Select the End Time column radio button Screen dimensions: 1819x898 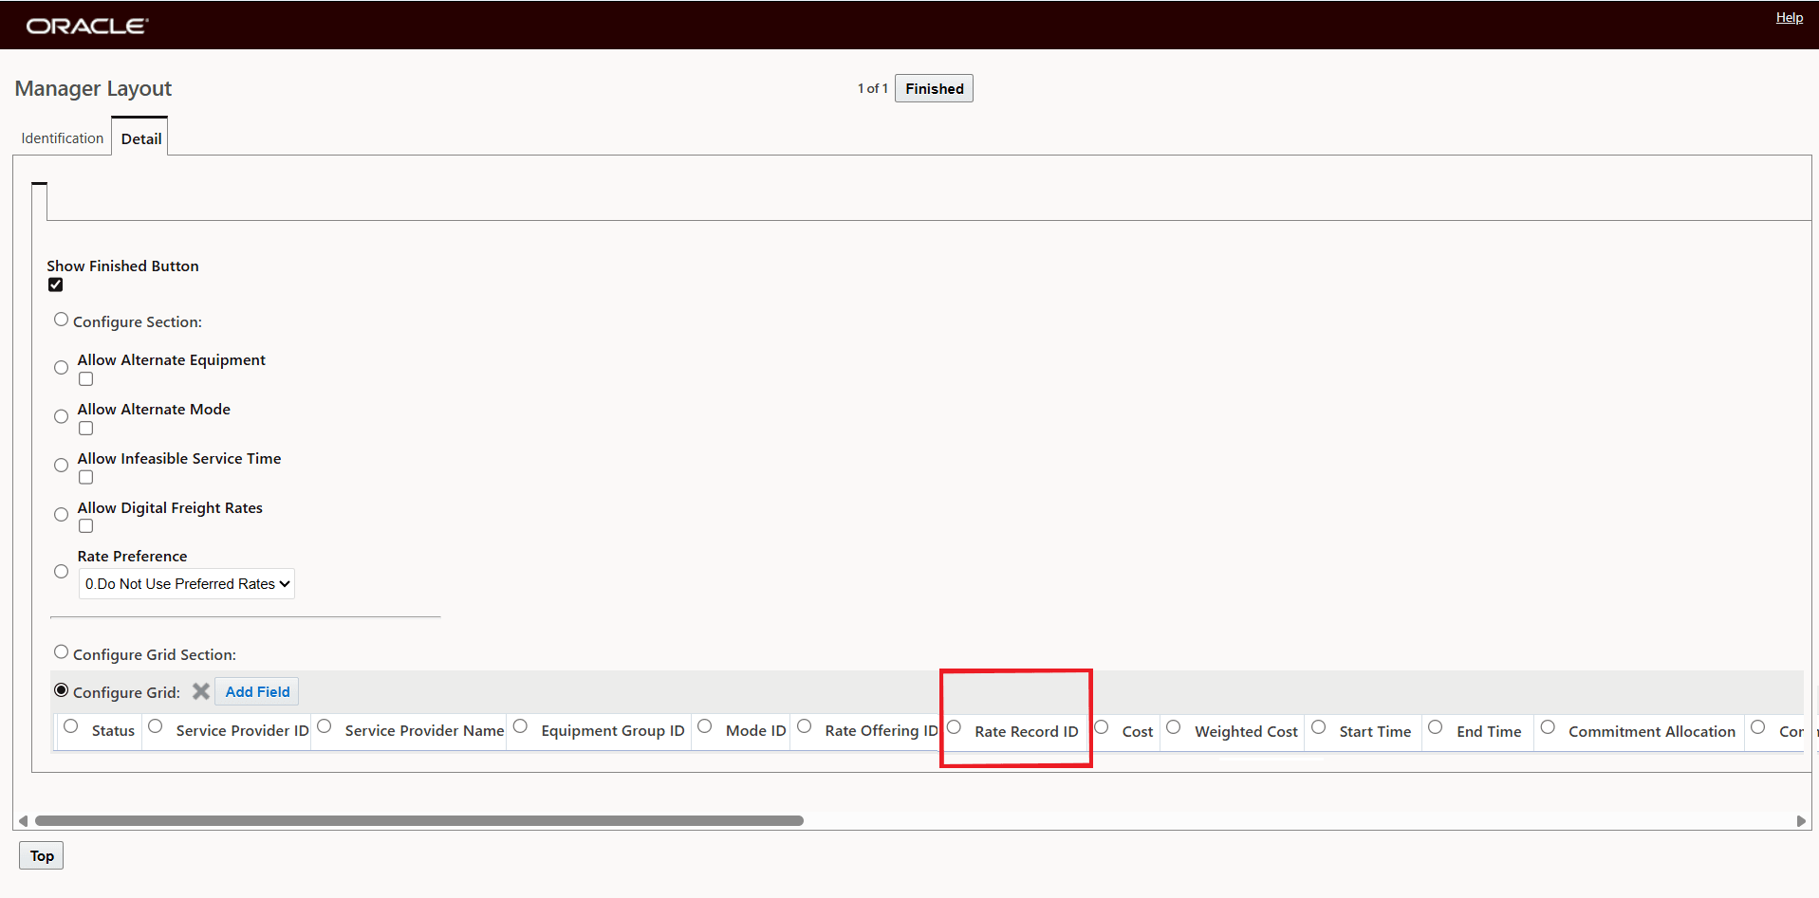click(1436, 727)
